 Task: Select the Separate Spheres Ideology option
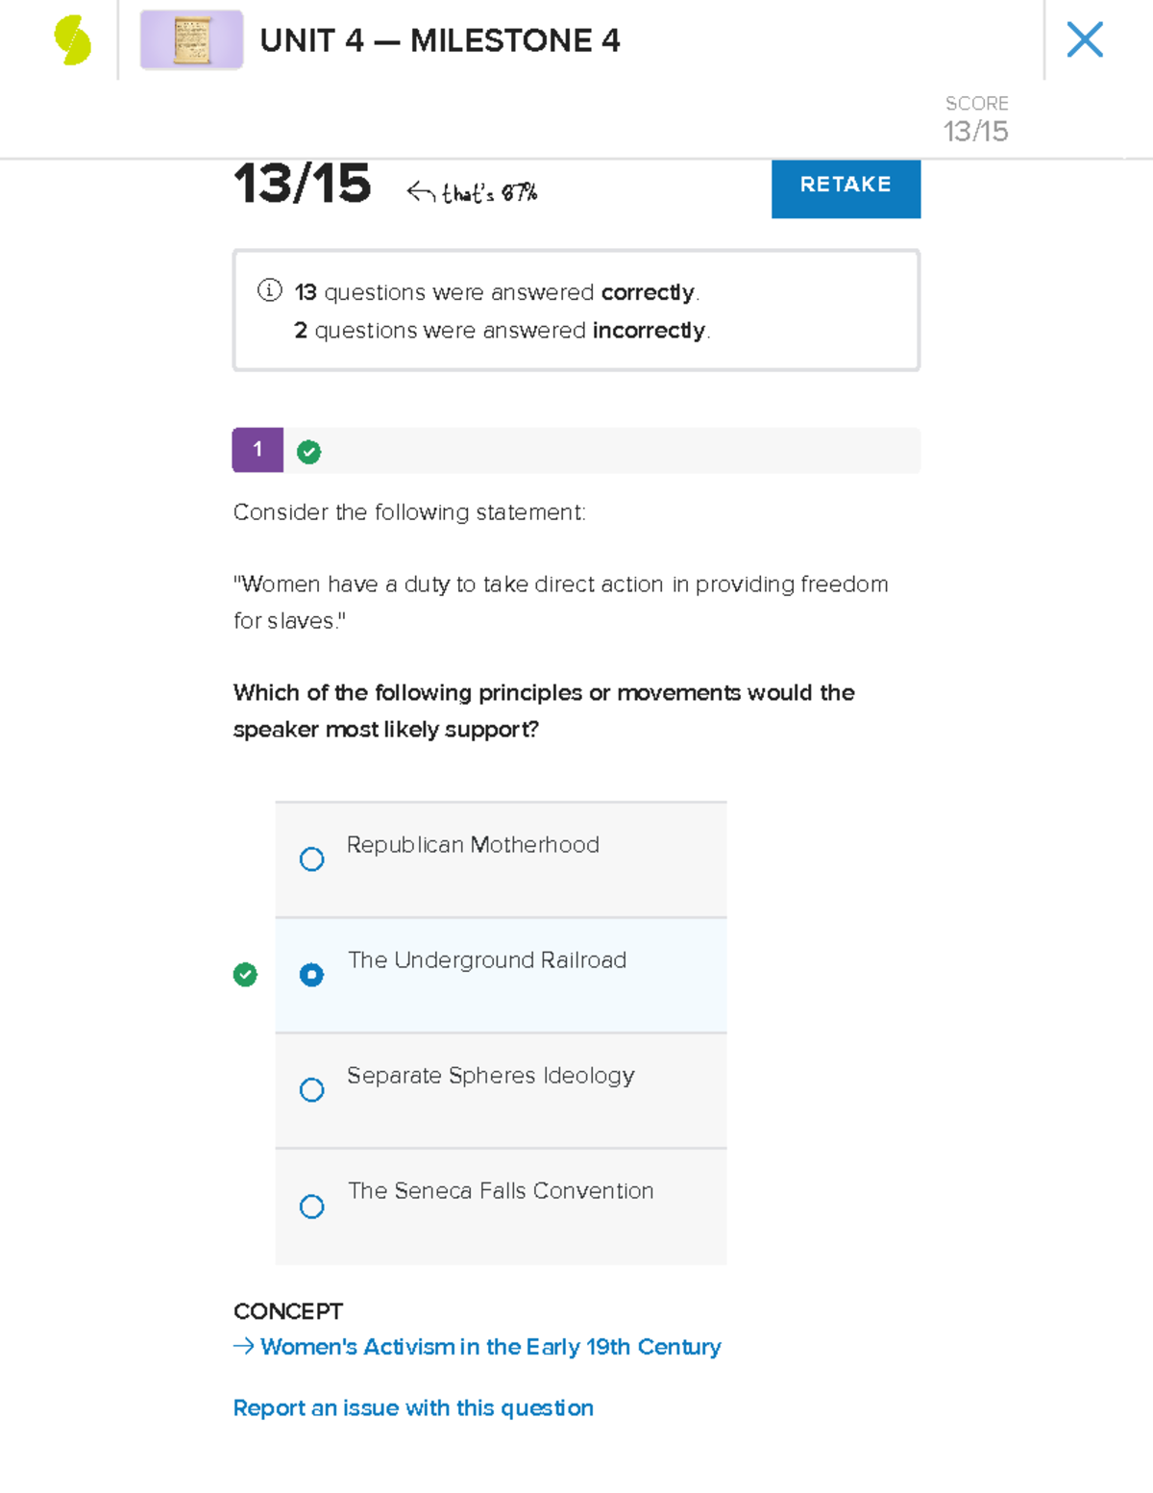[311, 1090]
